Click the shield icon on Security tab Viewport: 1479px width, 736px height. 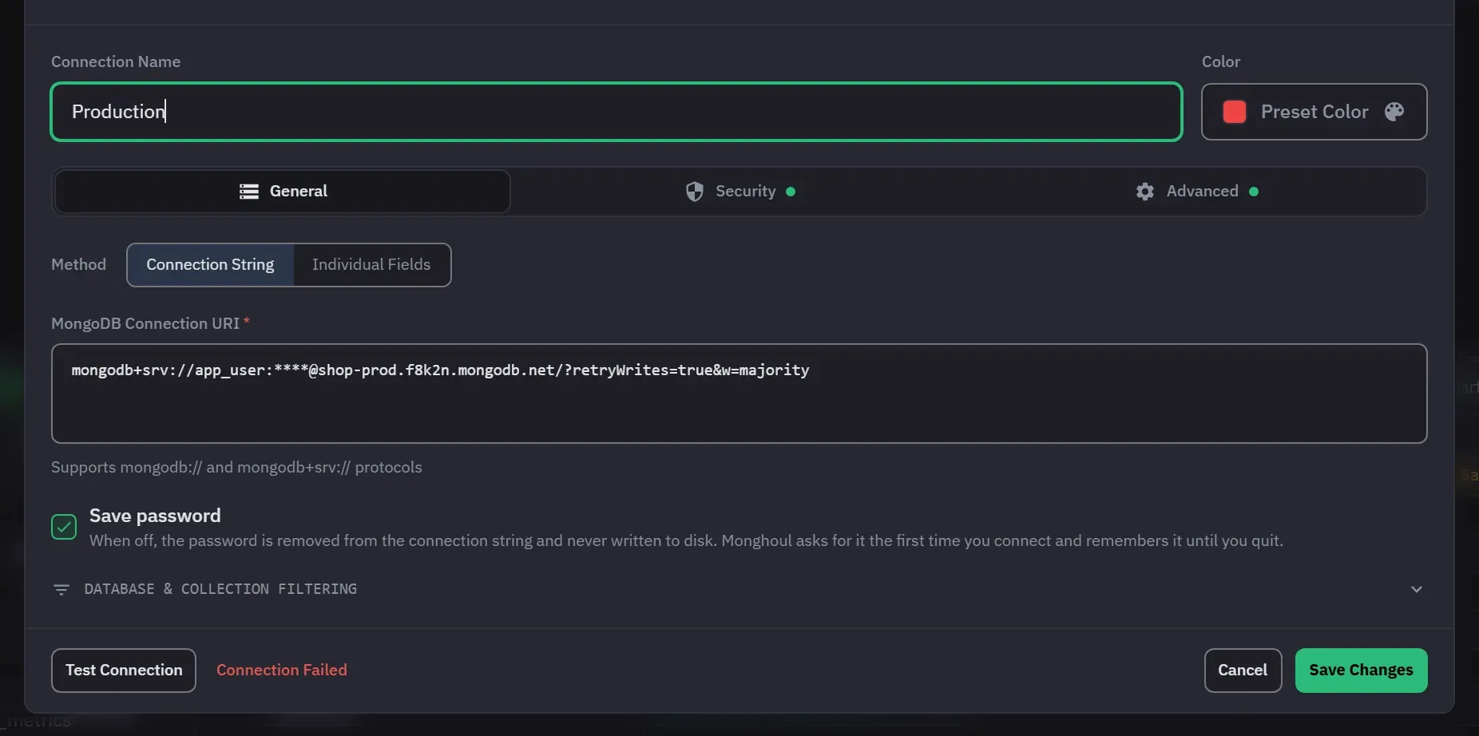[x=695, y=192]
